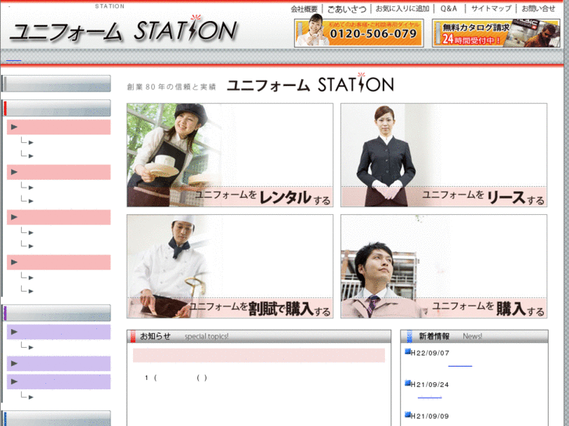Click the large ユニフォーム STATION title in content area

point(311,83)
